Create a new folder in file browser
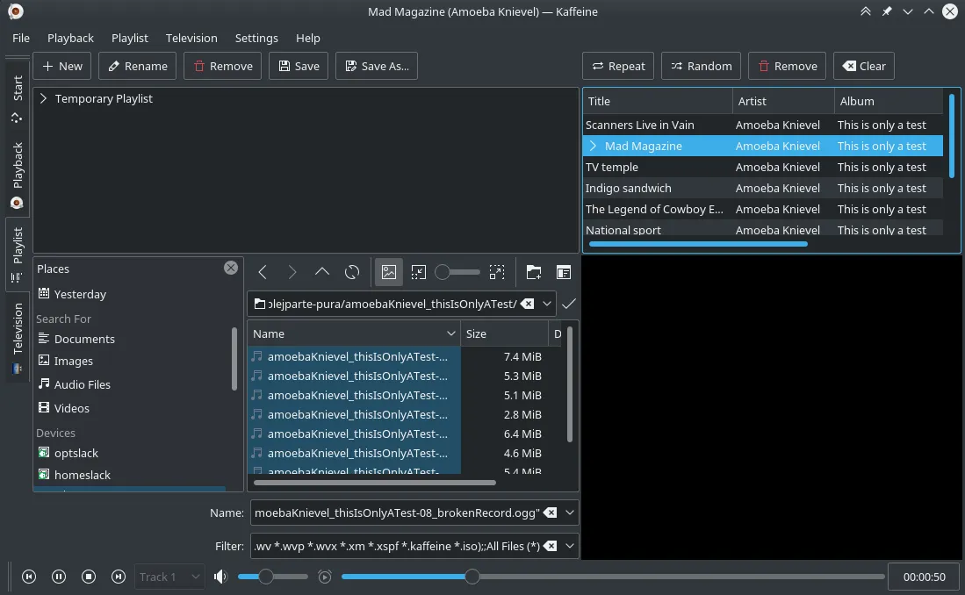Image resolution: width=965 pixels, height=595 pixels. tap(534, 272)
